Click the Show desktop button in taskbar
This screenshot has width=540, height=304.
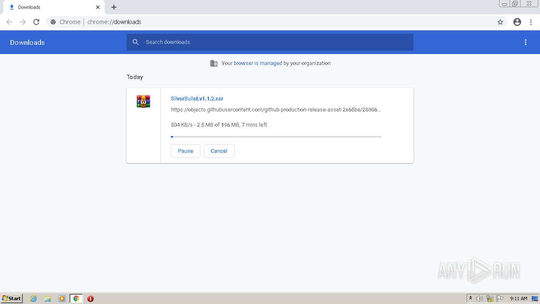click(x=535, y=299)
